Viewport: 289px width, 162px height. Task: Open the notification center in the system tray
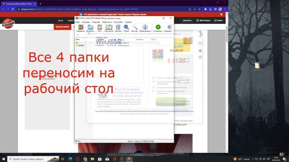pyautogui.click(x=284, y=159)
